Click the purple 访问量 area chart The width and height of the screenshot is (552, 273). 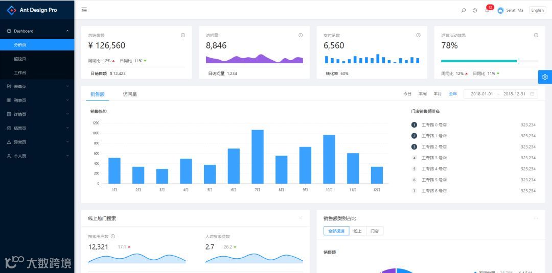(255, 59)
